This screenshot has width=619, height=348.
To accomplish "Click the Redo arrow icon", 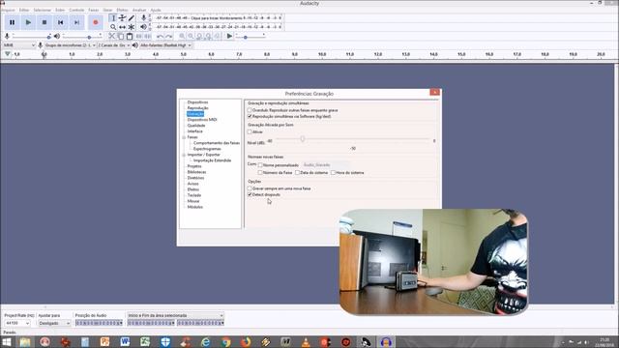I will pos(169,37).
